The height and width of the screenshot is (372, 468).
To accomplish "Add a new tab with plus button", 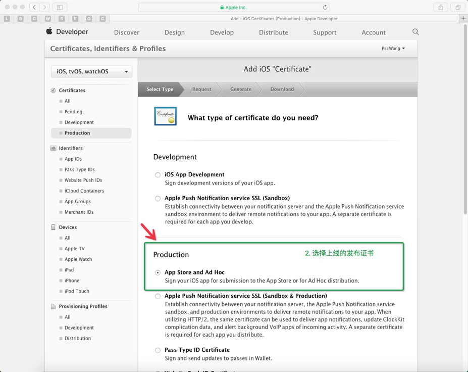I will 463,19.
